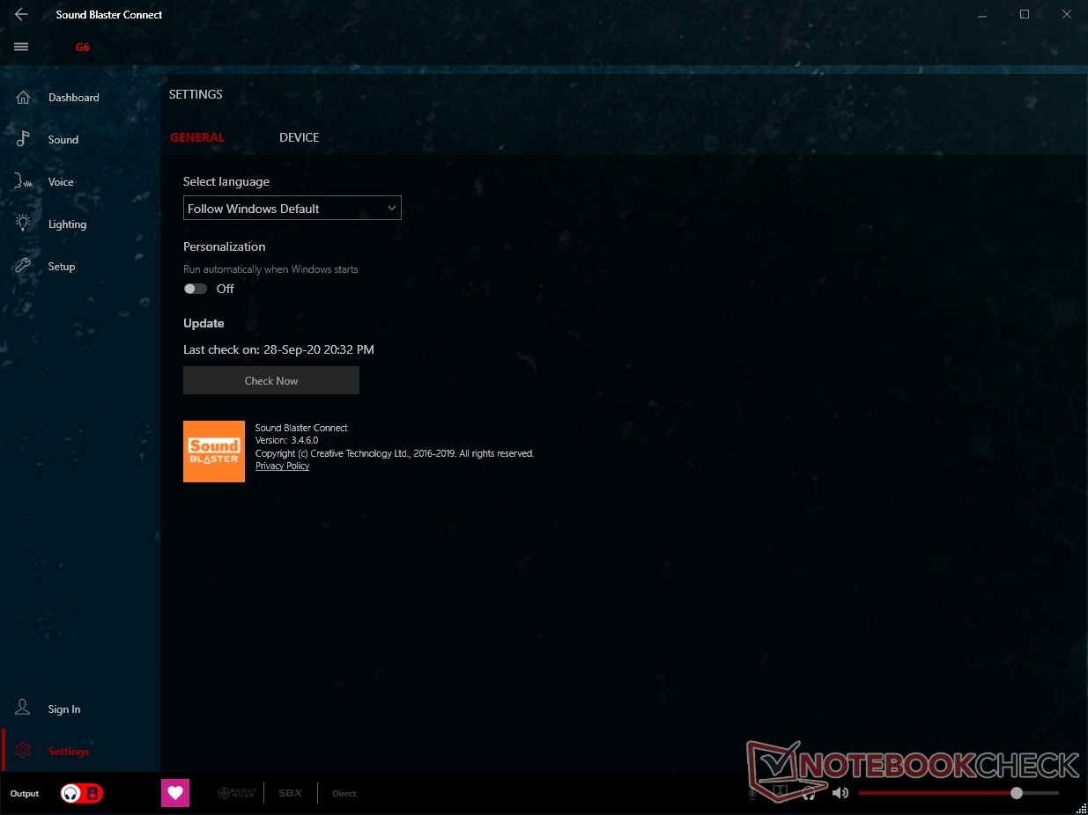
Task: Toggle run automatically when Windows starts
Action: click(196, 289)
